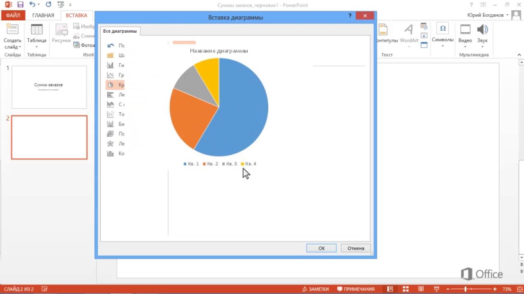Open the Юрий Богданов account menu
Image resolution: width=524 pixels, height=294 pixels.
coord(488,15)
